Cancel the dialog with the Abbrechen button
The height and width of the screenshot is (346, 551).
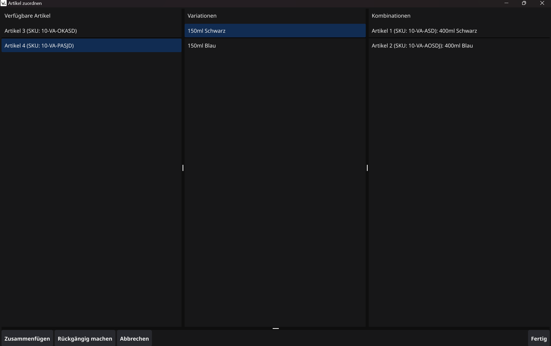click(x=134, y=338)
